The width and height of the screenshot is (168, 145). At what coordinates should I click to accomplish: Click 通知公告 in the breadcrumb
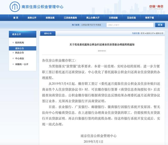(160, 33)
